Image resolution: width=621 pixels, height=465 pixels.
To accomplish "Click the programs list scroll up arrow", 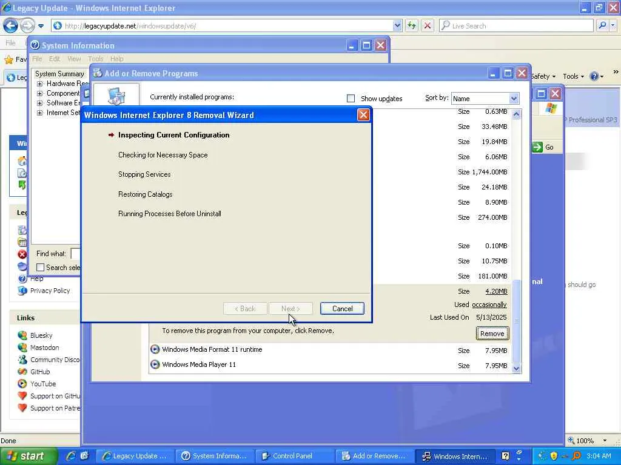I will tap(516, 114).
